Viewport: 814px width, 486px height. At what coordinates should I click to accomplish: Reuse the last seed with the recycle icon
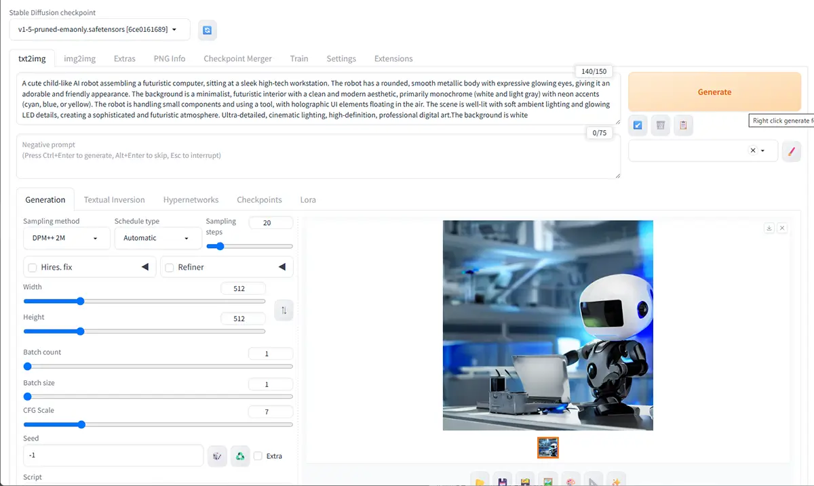pos(240,456)
